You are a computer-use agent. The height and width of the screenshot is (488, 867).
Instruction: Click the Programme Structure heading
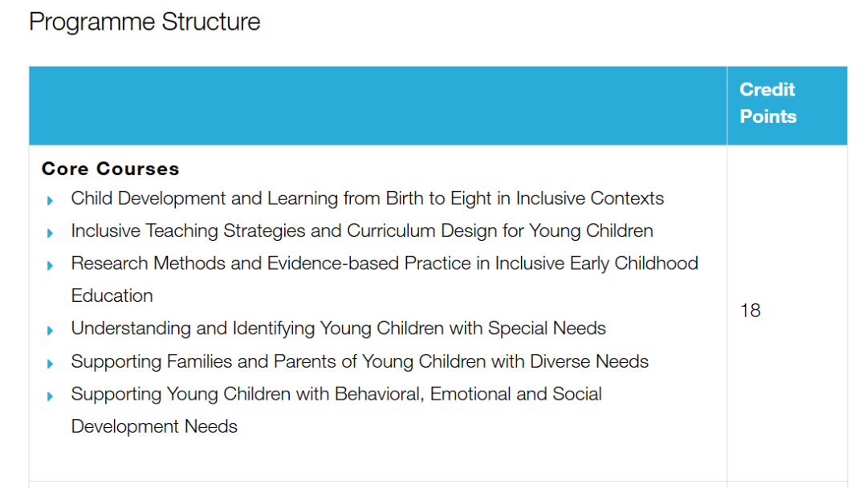[x=144, y=22]
